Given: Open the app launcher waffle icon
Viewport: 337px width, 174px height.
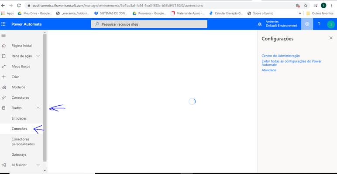Looking at the screenshot, I should point(4,24).
